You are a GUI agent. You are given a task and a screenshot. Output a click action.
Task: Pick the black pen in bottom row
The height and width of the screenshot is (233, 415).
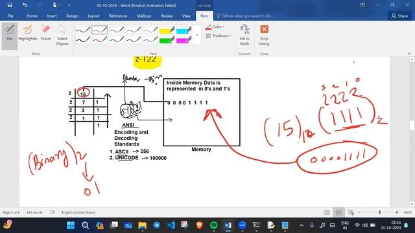coord(83,39)
